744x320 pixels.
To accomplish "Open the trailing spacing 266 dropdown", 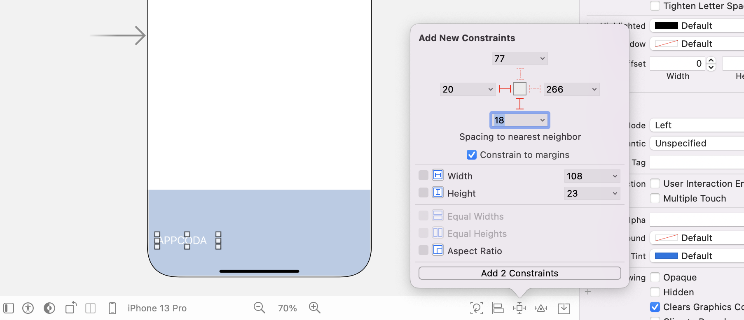I will click(594, 89).
